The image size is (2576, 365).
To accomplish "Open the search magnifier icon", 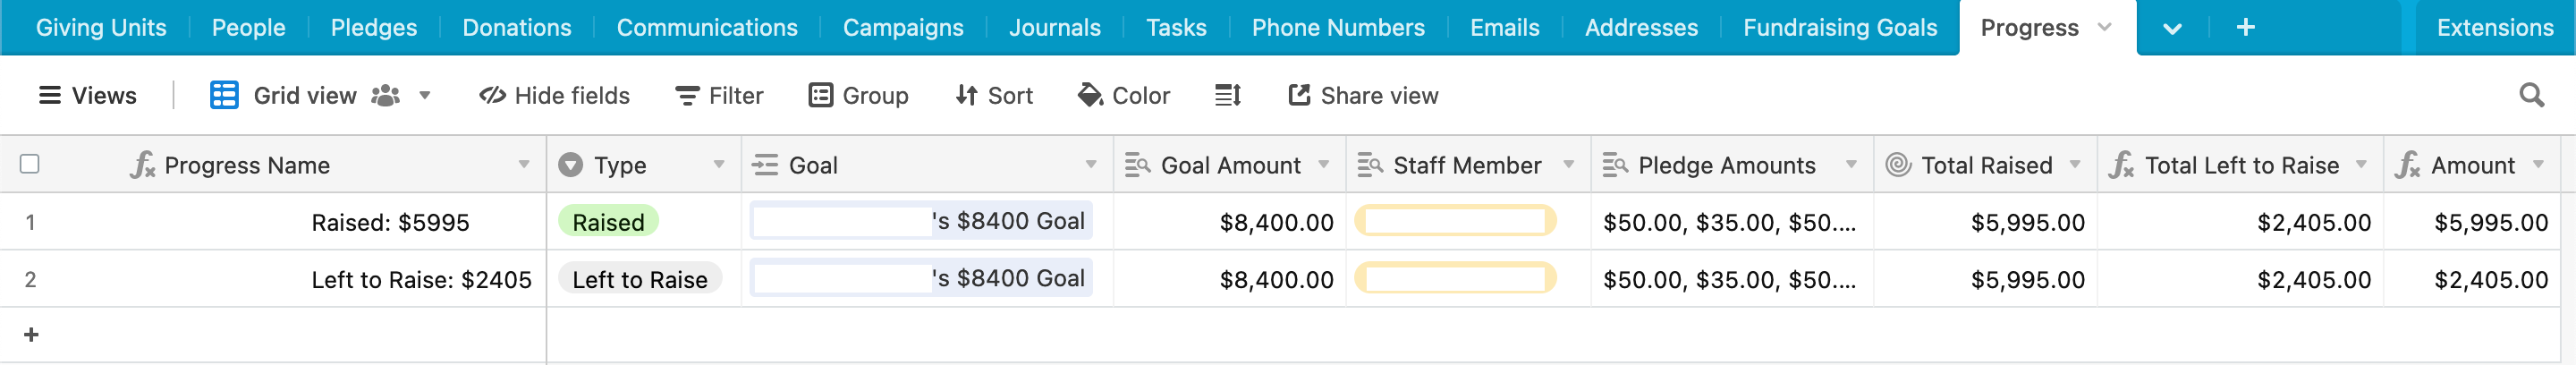I will (x=2531, y=95).
